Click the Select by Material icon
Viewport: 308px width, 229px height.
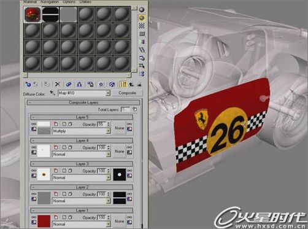tap(142, 66)
